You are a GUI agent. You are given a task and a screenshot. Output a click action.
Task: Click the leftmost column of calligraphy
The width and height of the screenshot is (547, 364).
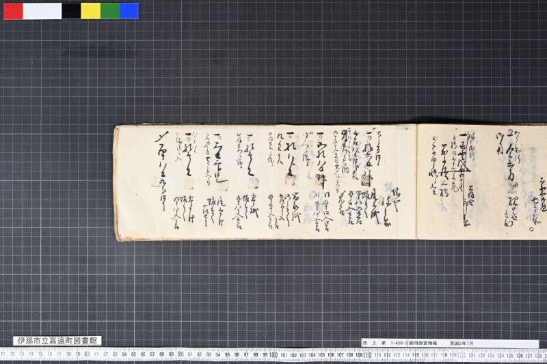(x=161, y=171)
